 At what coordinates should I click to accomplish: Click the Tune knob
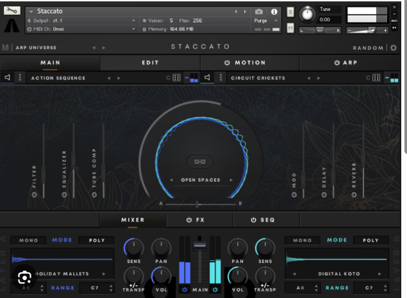[307, 14]
